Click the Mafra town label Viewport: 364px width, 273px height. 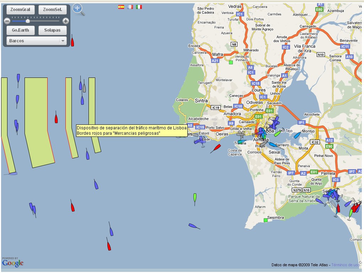[x=218, y=54]
